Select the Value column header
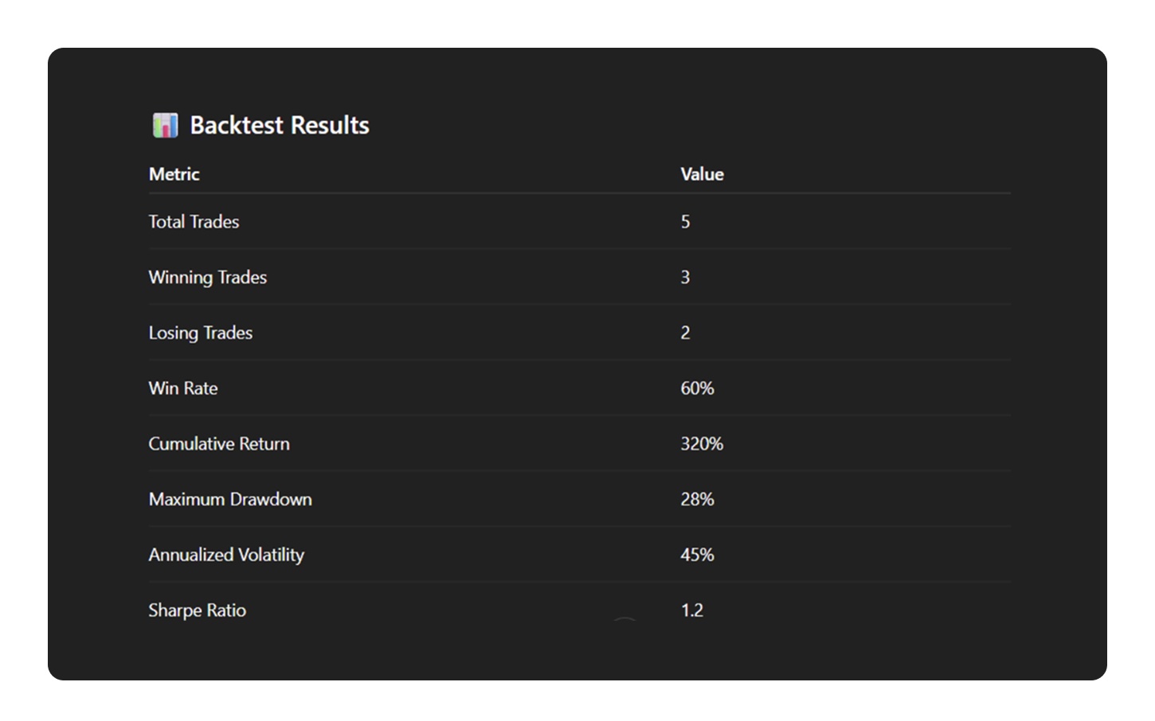The height and width of the screenshot is (721, 1155). point(702,174)
